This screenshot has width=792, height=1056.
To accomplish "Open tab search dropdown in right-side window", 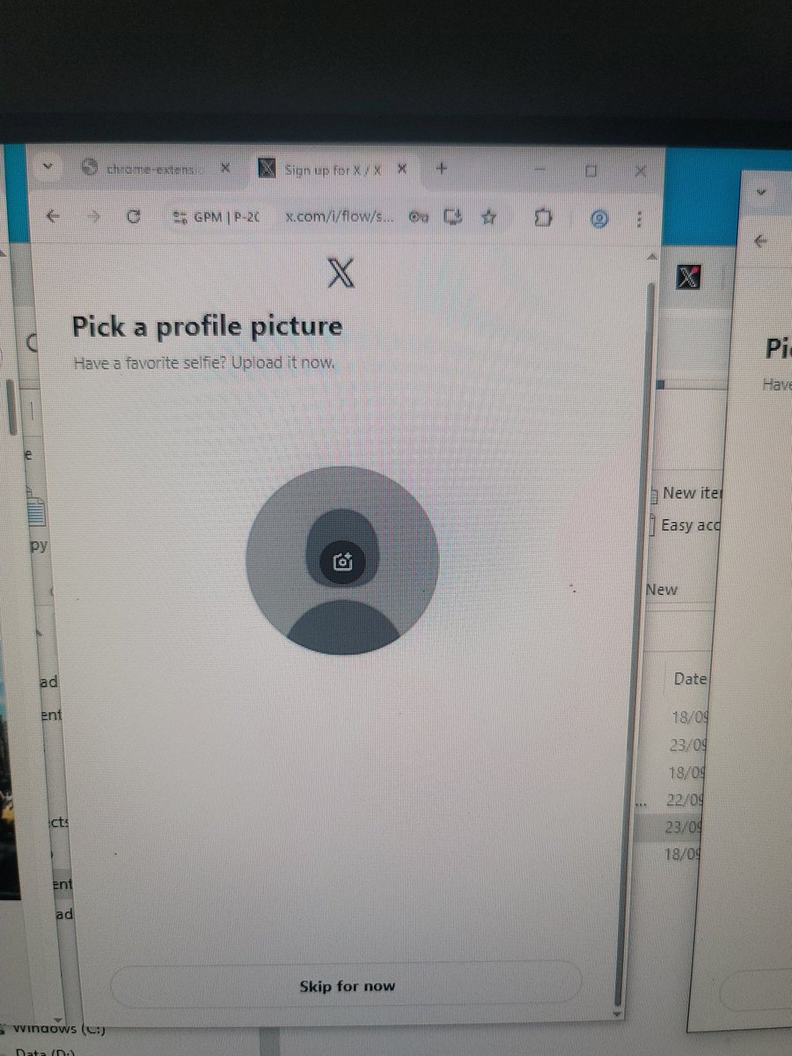I will click(761, 192).
